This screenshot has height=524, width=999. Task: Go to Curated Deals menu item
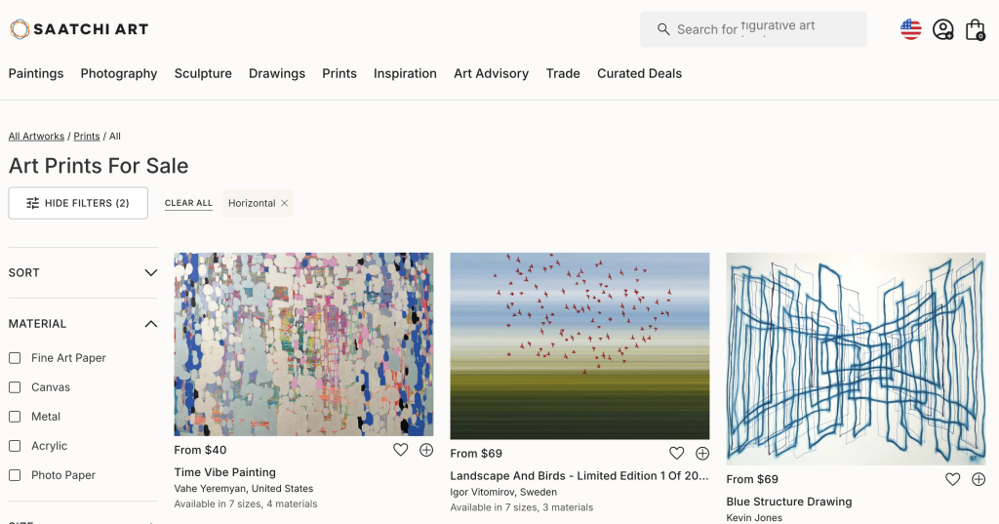[639, 73]
